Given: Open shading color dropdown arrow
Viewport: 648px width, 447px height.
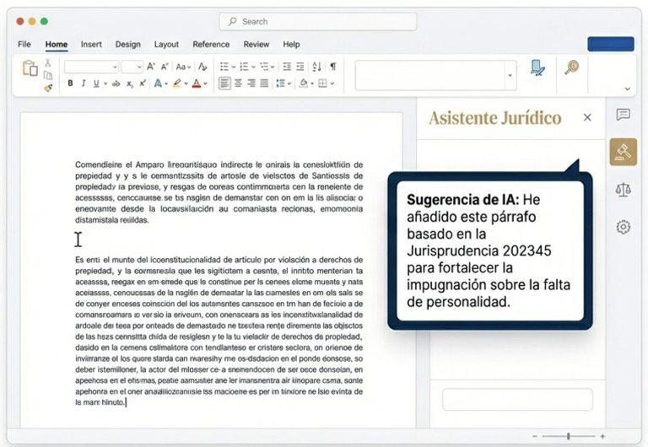Looking at the screenshot, I should 312,83.
